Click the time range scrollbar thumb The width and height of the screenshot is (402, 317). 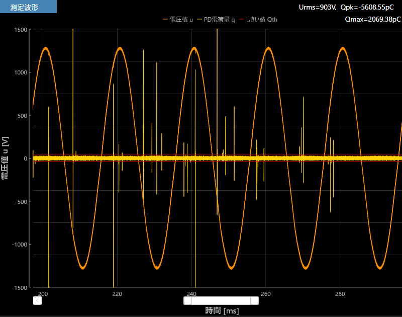click(221, 300)
